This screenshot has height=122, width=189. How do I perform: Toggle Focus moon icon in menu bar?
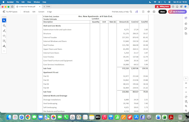(x=150, y=2)
